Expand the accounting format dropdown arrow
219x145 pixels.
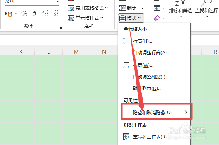pos(15,13)
